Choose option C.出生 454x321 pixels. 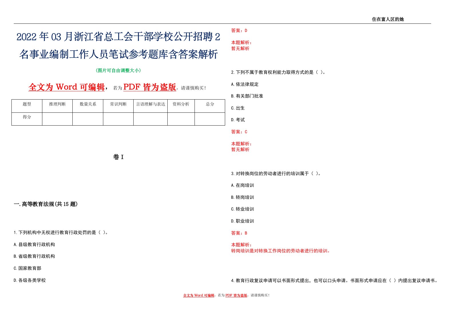pos(238,108)
